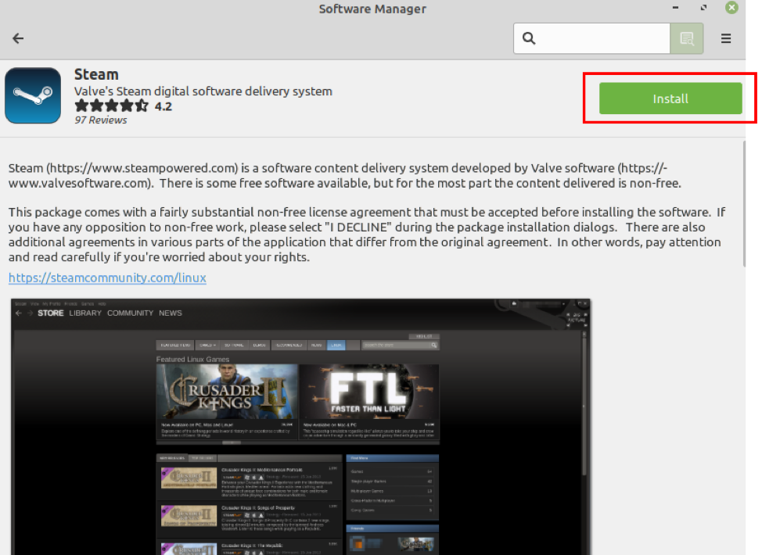Install the Steam package

(670, 98)
